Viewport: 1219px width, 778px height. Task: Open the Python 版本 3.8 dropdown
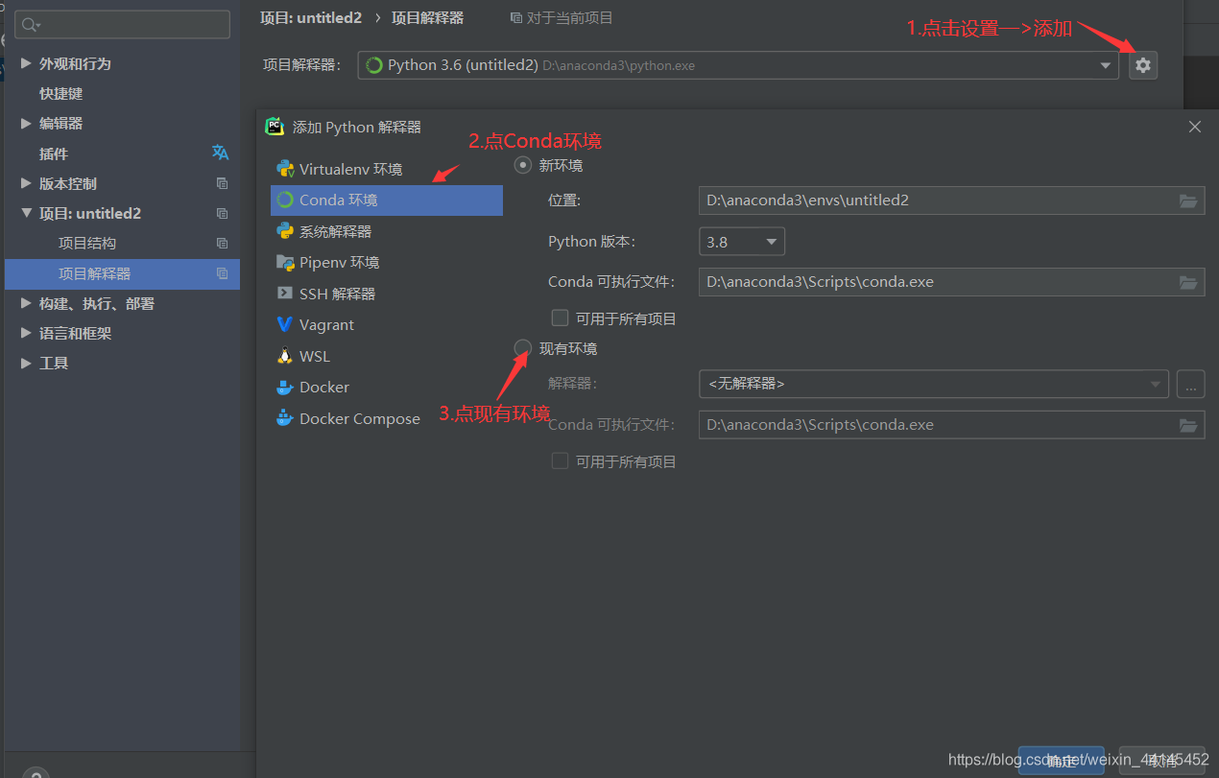tap(742, 242)
